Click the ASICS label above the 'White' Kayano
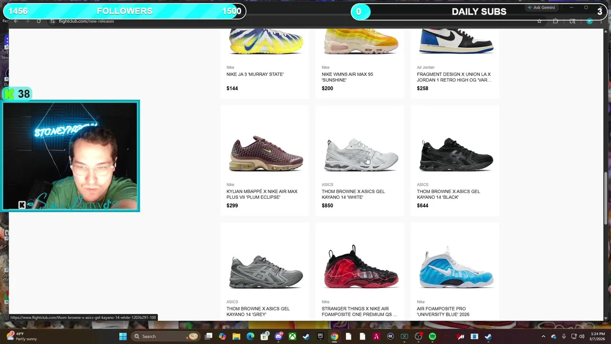The width and height of the screenshot is (611, 344). [x=327, y=184]
